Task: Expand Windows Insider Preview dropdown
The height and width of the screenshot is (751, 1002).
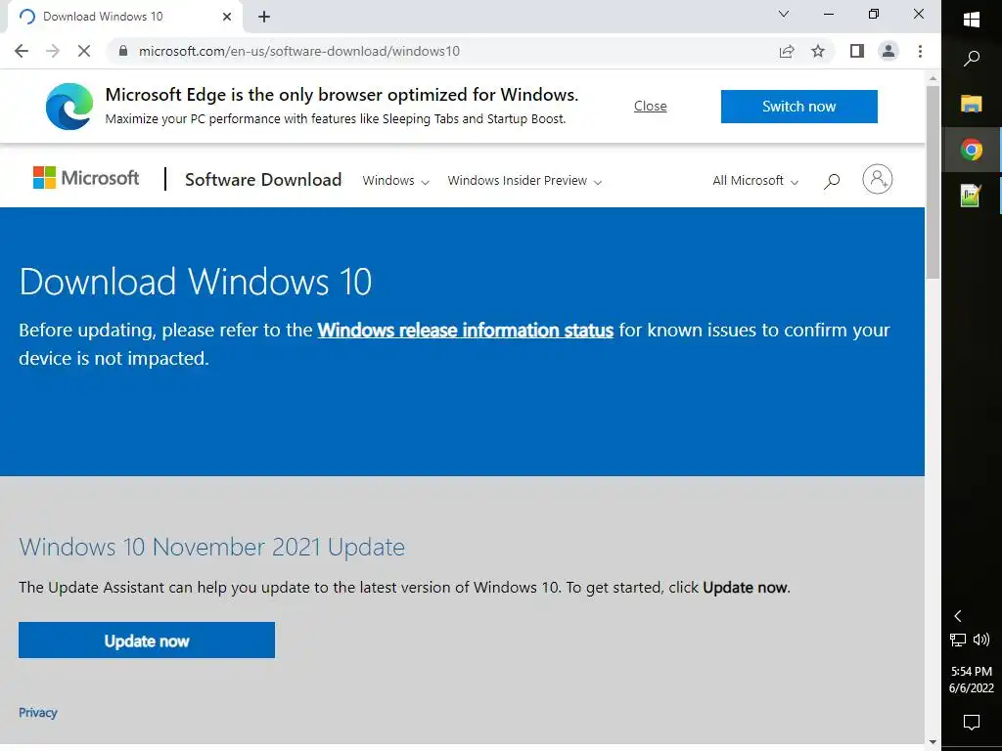Action: [524, 181]
